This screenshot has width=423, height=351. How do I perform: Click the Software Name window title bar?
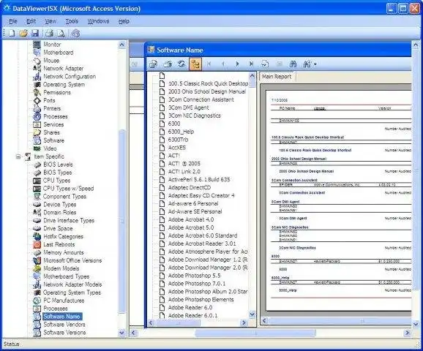point(278,50)
